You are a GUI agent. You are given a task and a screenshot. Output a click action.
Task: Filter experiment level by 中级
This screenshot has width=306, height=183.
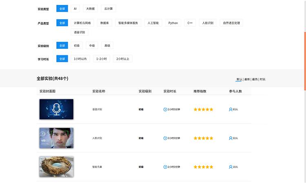coord(92,46)
